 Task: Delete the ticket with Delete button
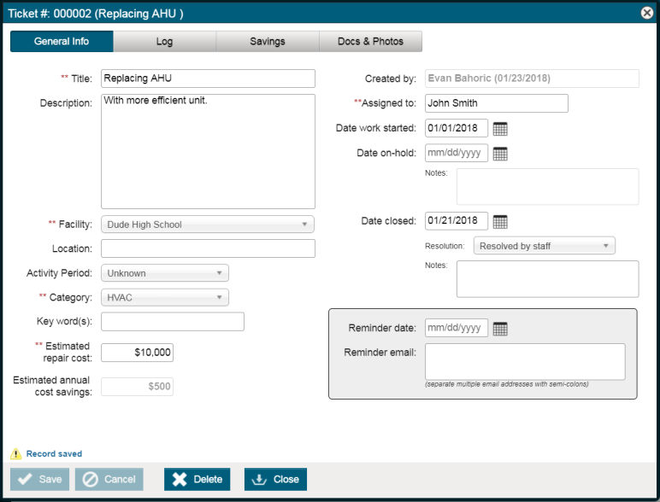click(x=197, y=479)
